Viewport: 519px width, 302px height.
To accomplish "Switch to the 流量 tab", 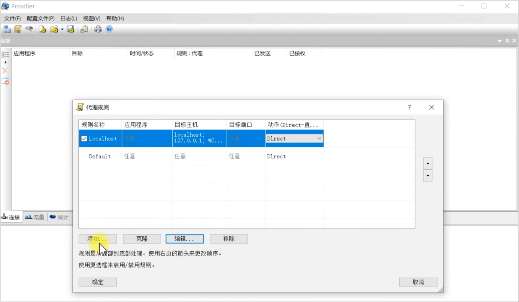I will (x=35, y=217).
